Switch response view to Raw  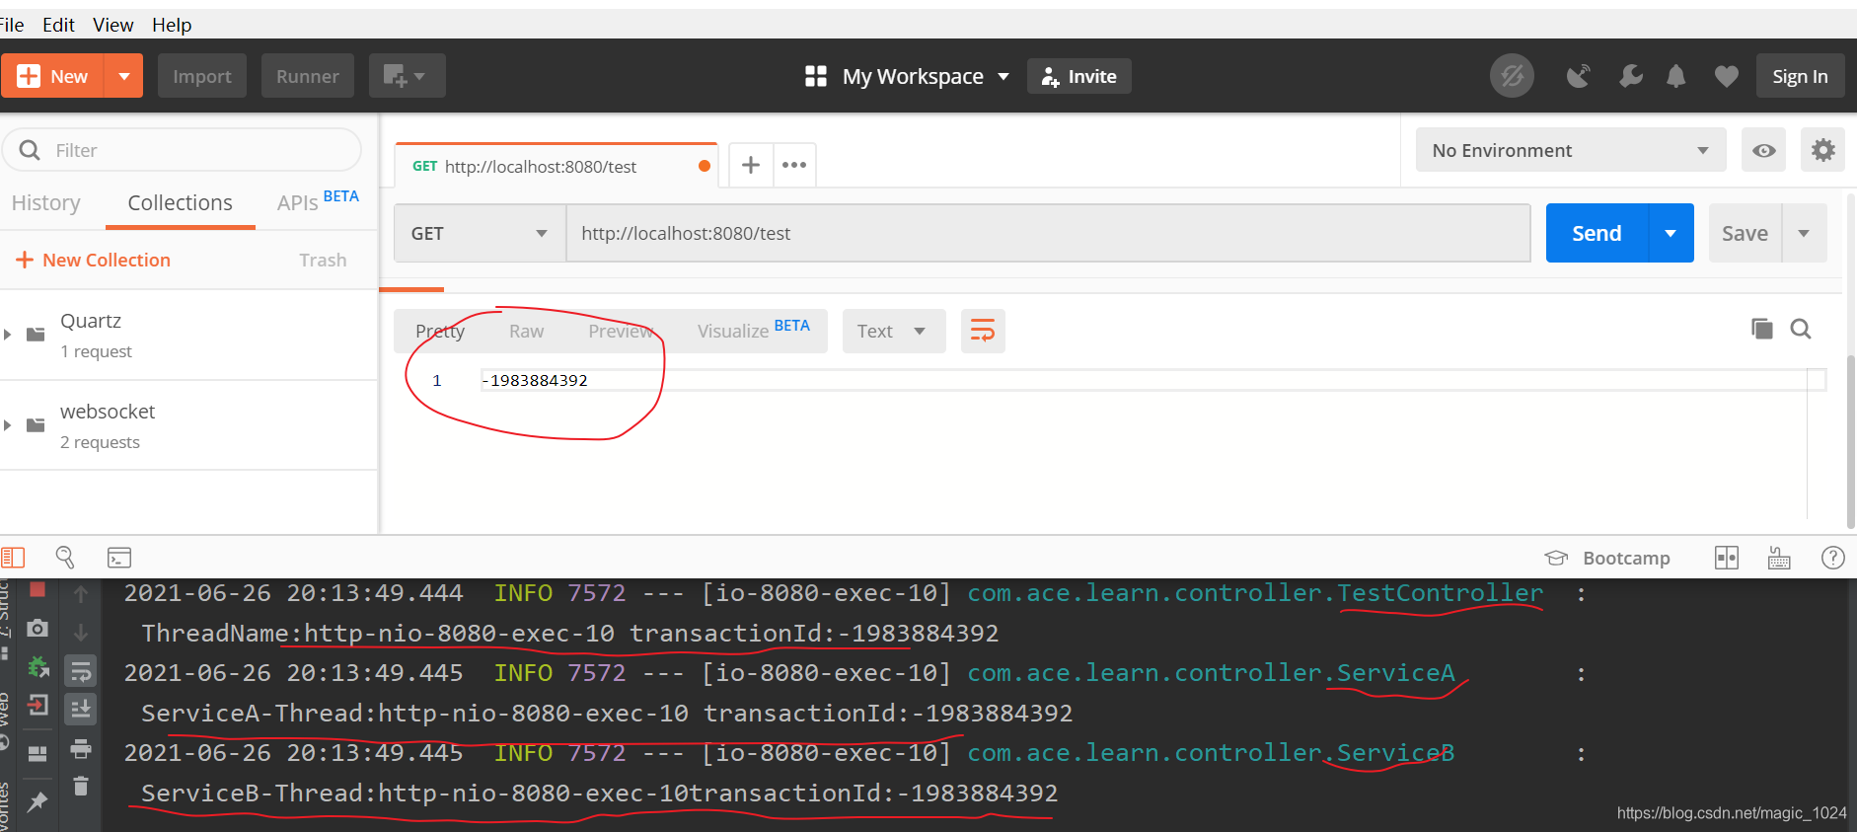[526, 331]
